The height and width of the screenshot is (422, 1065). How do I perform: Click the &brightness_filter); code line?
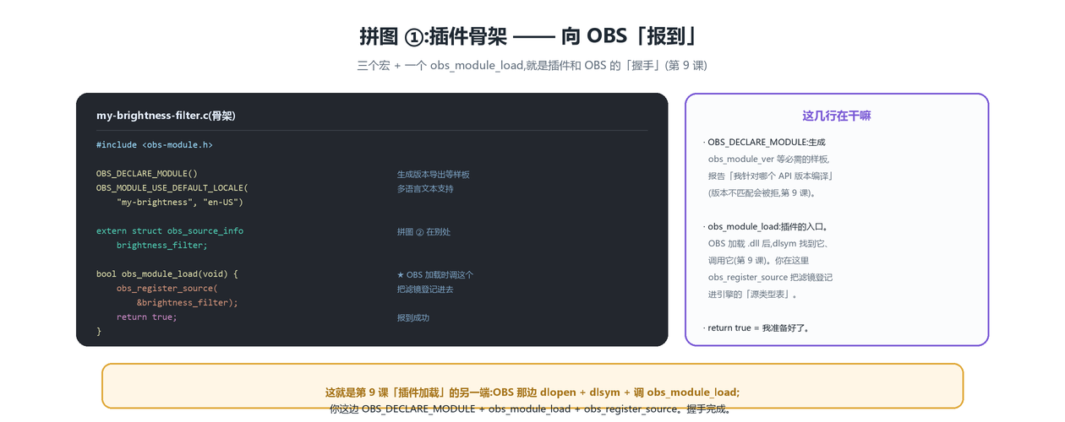(x=188, y=303)
